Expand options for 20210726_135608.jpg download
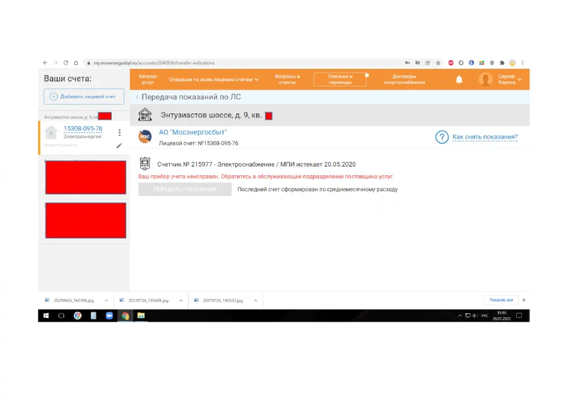The image size is (568, 401). click(x=180, y=300)
